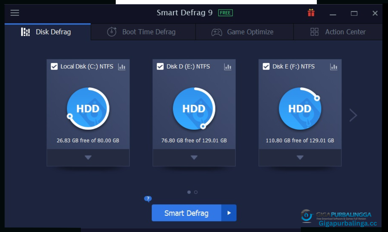Open the Smart Defrag arrow dropdown
Image resolution: width=388 pixels, height=232 pixels.
point(229,213)
